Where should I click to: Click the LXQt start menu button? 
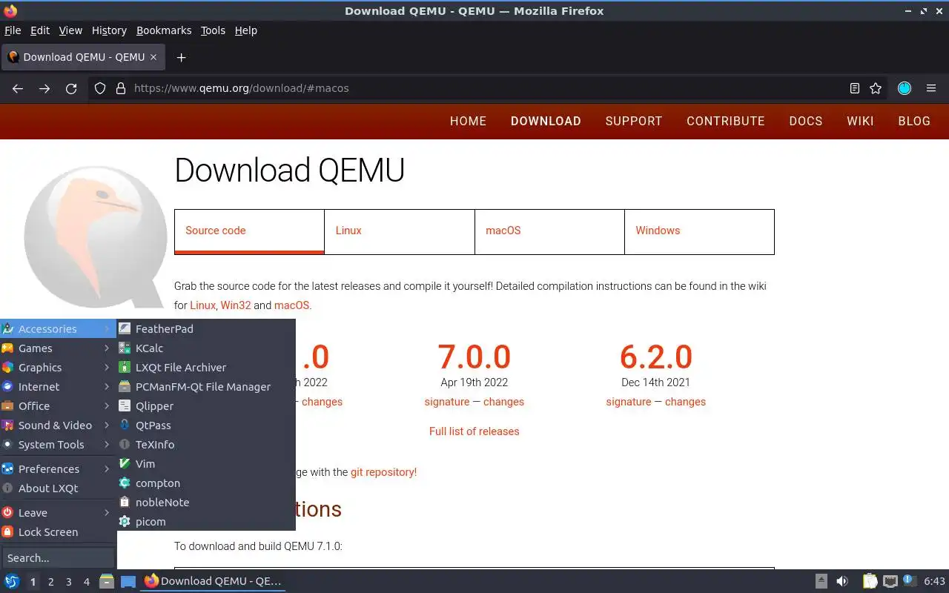pos(11,581)
